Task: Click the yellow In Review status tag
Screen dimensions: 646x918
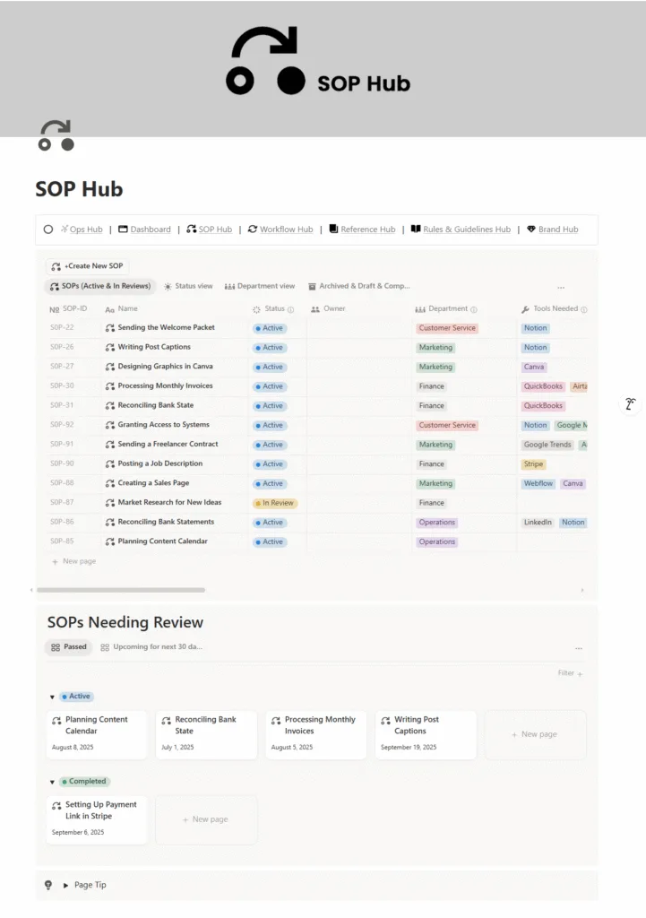Action: click(275, 503)
